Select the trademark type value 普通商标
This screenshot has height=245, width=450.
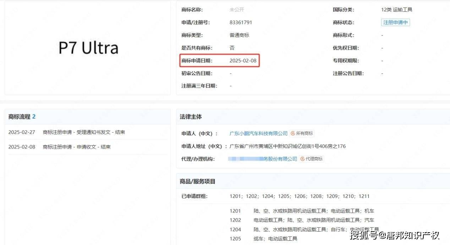(239, 35)
